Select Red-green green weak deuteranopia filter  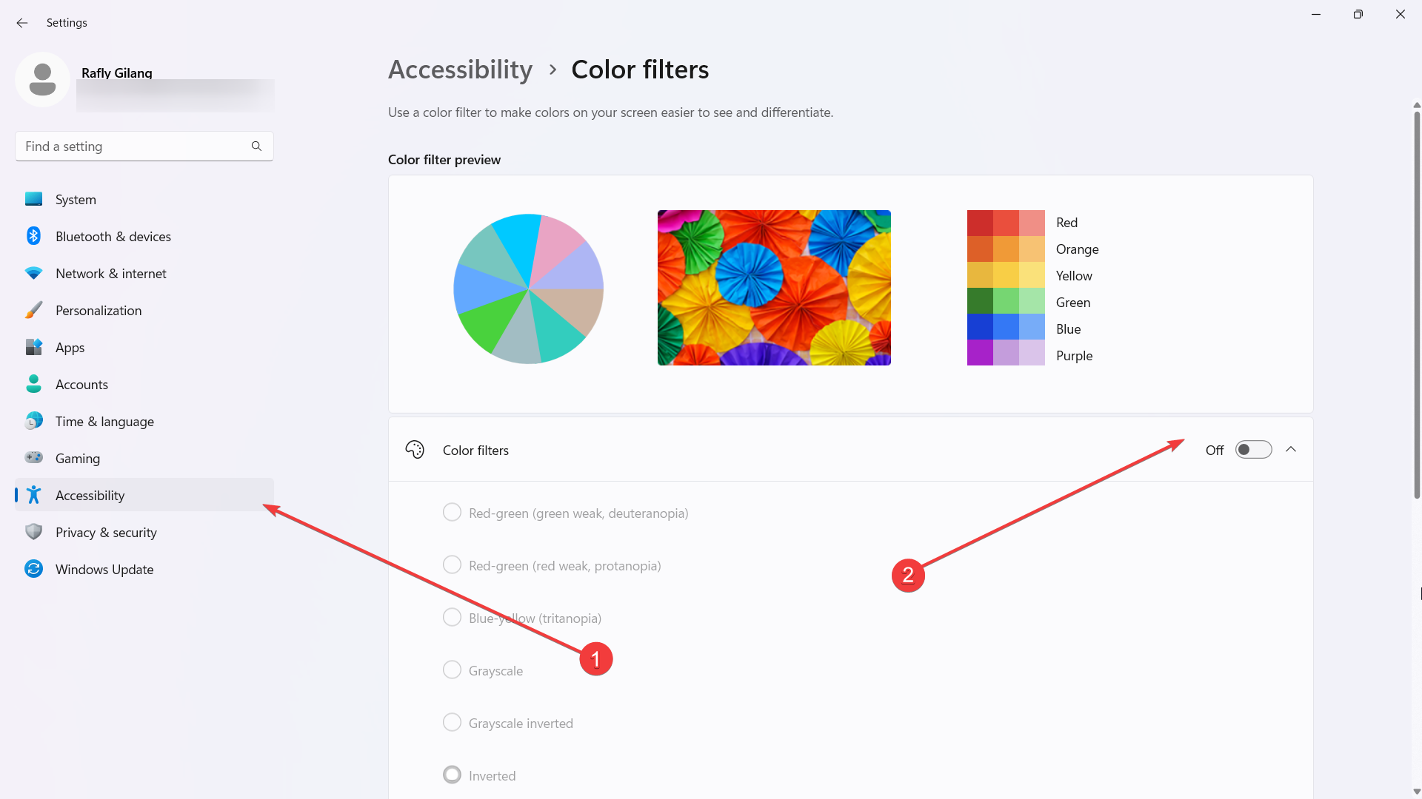(x=451, y=512)
